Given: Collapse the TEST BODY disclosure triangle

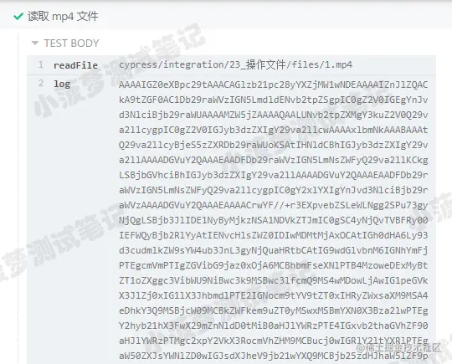Looking at the screenshot, I should 35,44.
